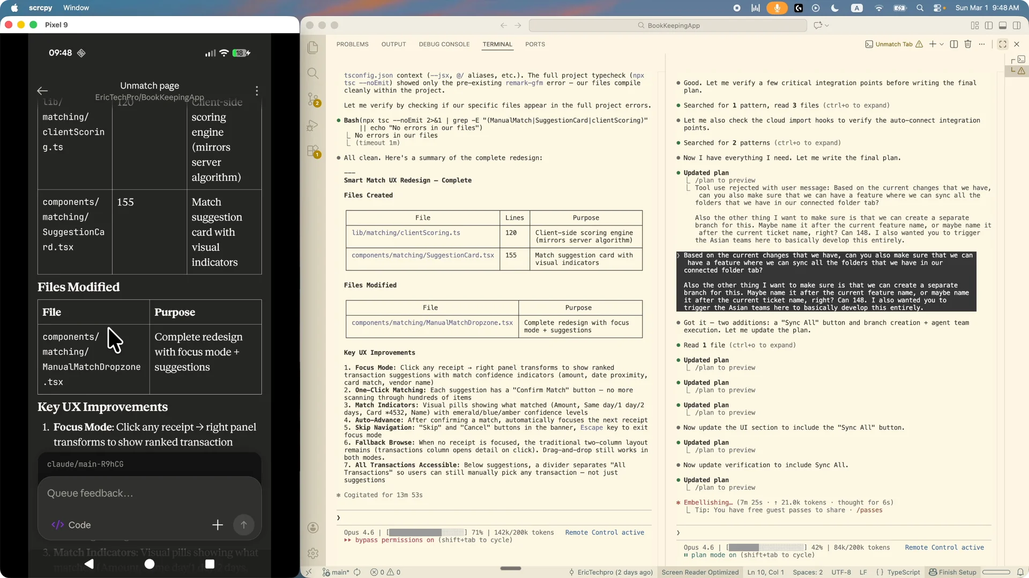Open the Code mode selector on phone

tap(71, 525)
